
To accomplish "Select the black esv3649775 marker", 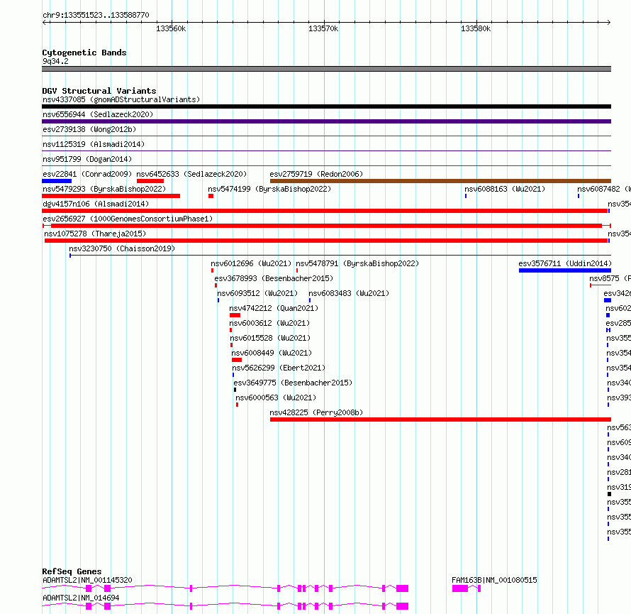I will (x=235, y=390).
